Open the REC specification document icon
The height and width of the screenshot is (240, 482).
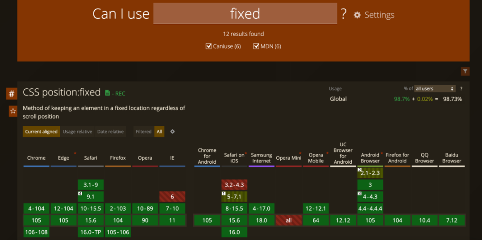(x=107, y=93)
